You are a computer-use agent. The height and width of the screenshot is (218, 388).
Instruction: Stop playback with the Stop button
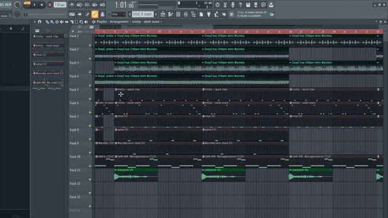tap(42, 5)
